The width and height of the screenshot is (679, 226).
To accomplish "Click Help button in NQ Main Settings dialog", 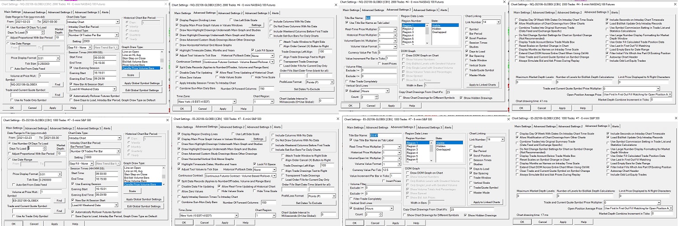I will (73, 107).
